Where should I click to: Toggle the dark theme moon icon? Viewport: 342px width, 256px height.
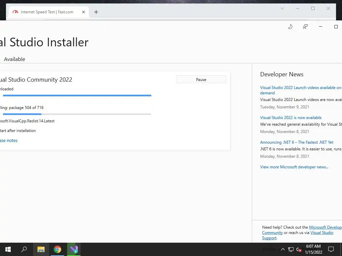click(x=290, y=27)
